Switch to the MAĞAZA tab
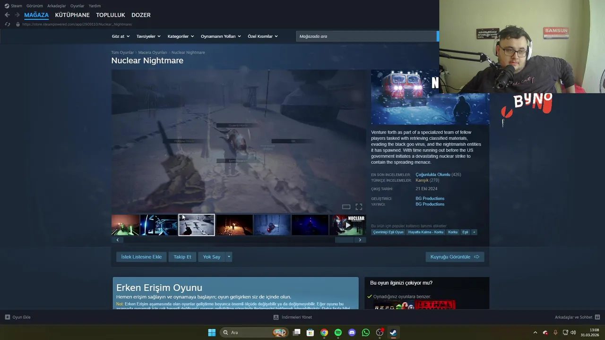 point(36,15)
